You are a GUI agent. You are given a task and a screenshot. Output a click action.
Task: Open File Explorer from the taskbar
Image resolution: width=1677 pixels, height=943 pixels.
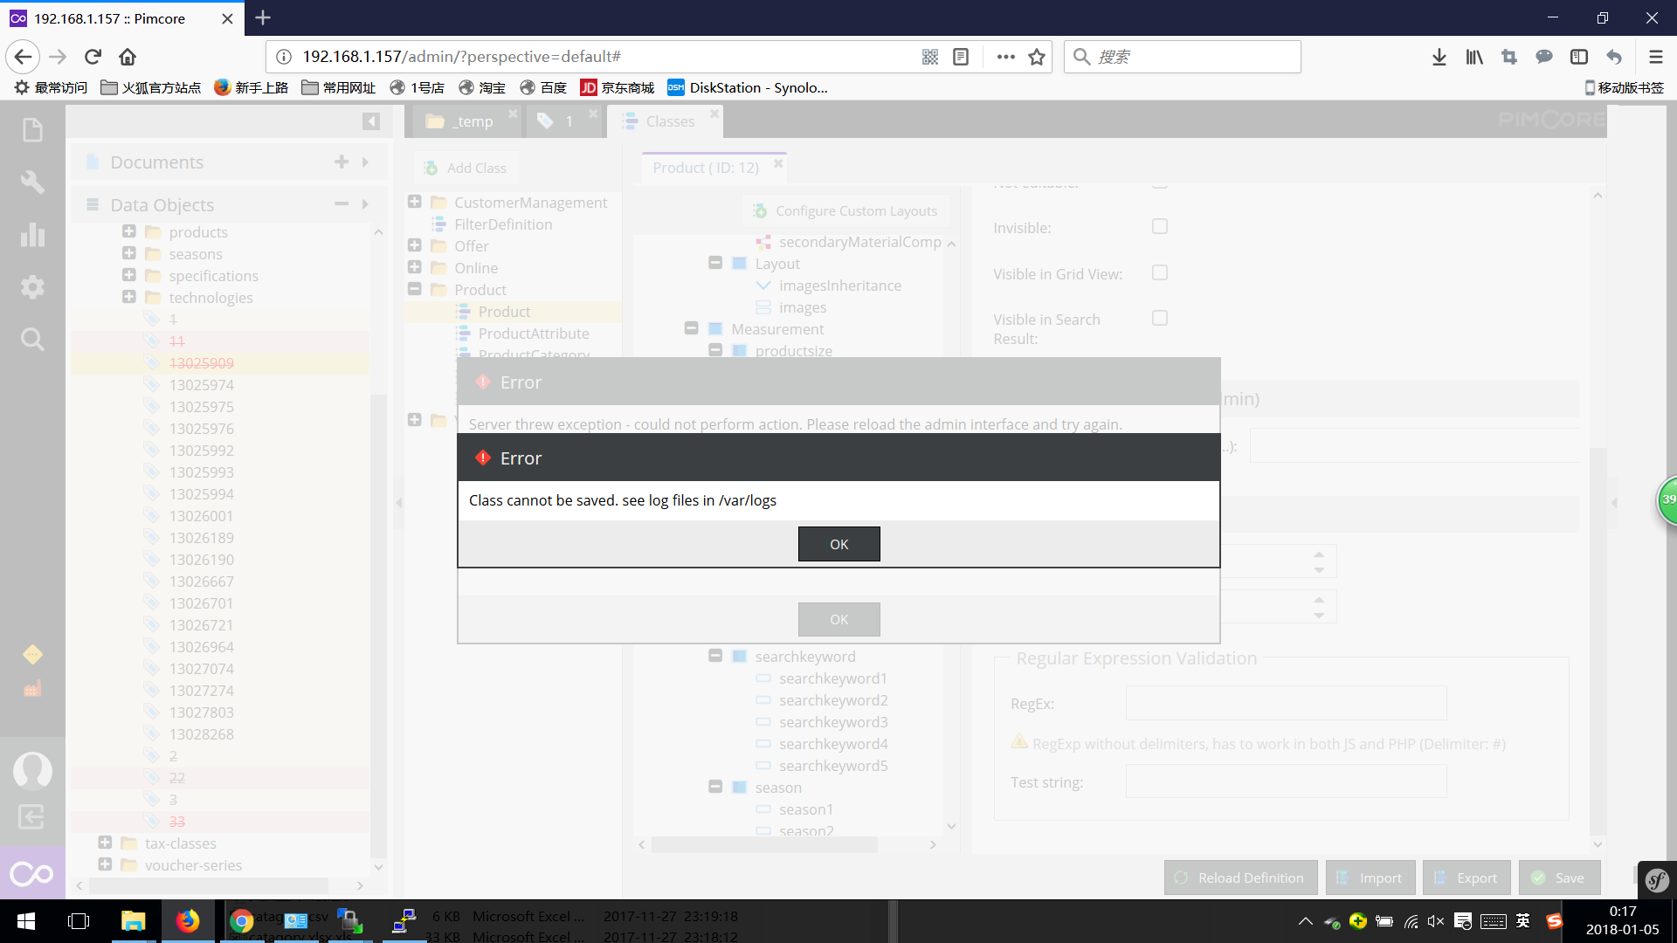[x=133, y=921]
